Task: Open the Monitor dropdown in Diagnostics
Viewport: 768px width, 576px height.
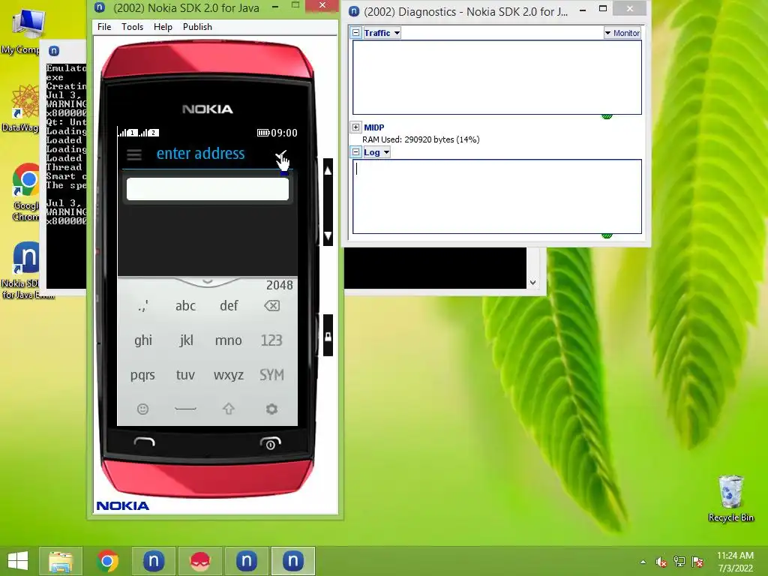Action: (x=622, y=33)
